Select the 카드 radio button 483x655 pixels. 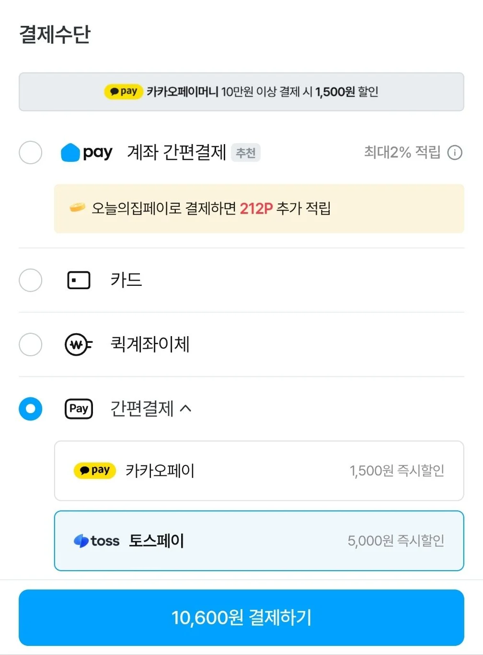pos(31,280)
